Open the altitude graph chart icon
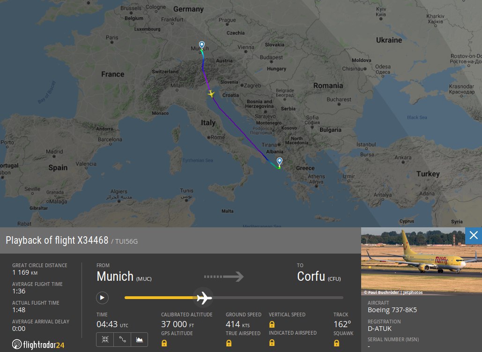The width and height of the screenshot is (482, 352). [x=140, y=339]
